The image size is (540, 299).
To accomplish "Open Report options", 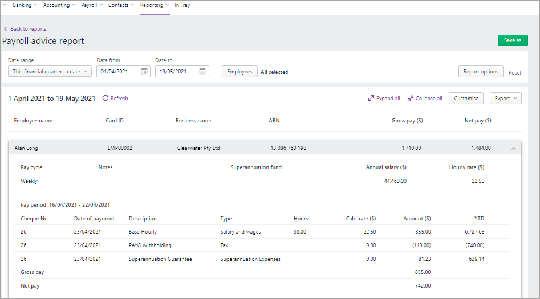I will pos(481,72).
